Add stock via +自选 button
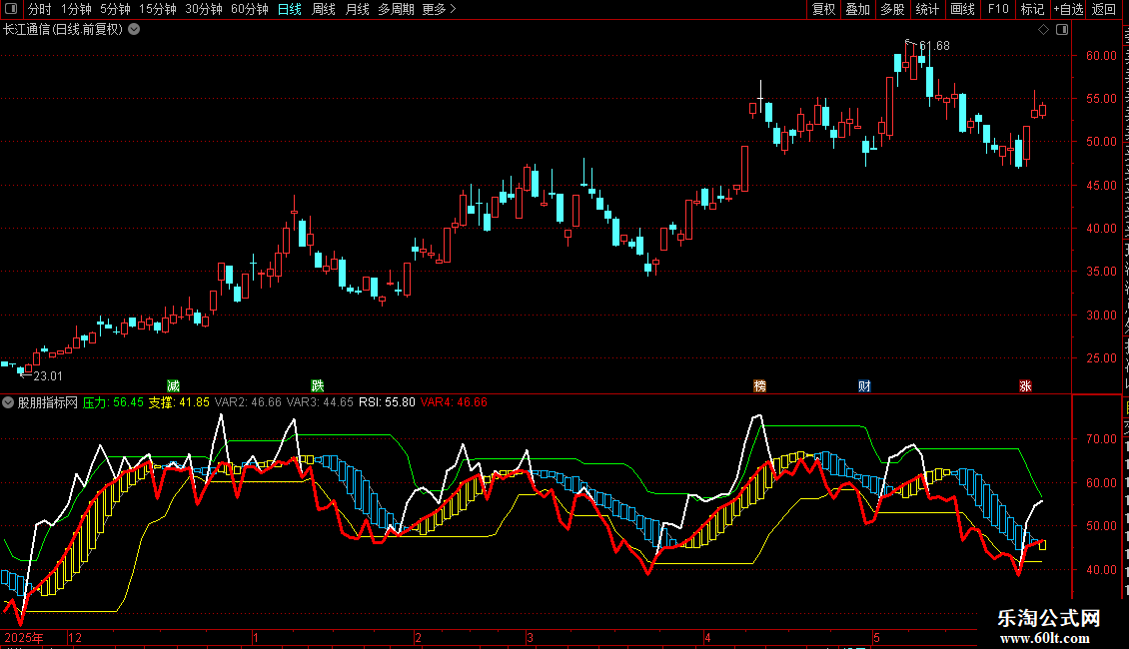This screenshot has width=1129, height=649. pos(1068,9)
